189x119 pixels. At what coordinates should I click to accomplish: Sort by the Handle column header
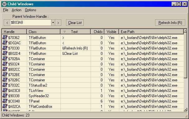[14, 32]
